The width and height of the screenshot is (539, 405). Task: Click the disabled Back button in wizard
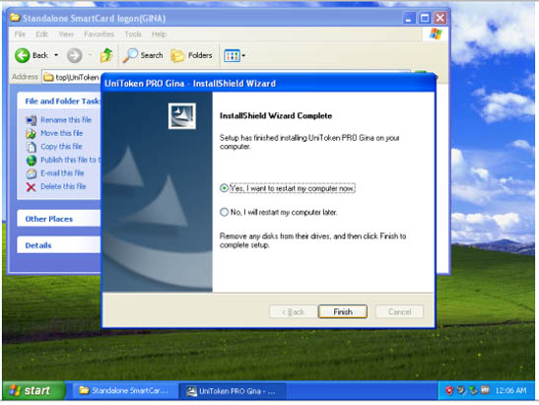(x=294, y=311)
